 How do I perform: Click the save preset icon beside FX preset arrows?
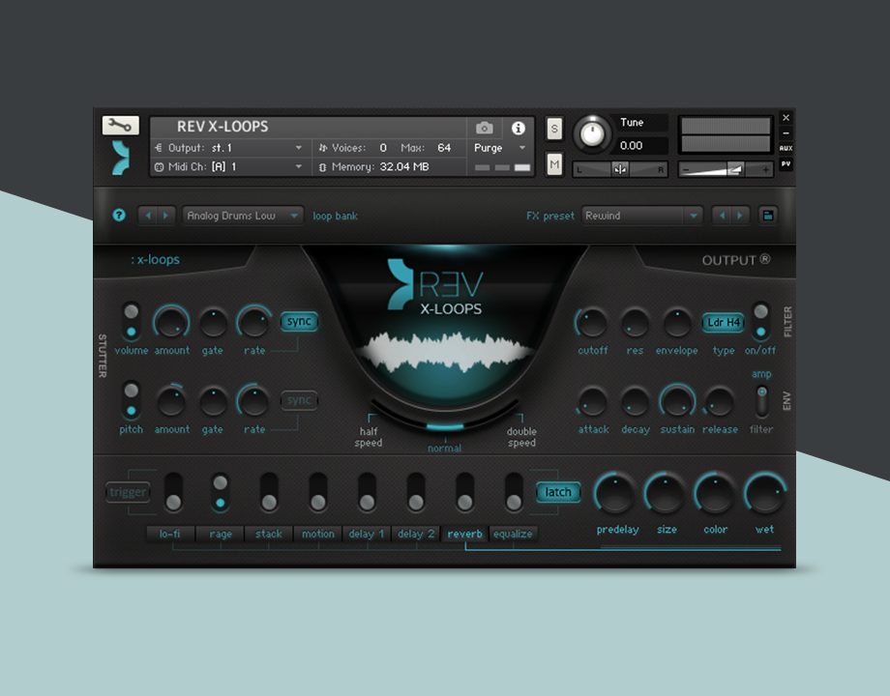(767, 215)
